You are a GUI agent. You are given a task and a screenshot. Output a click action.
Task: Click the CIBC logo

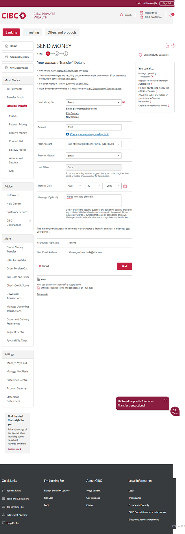[14, 16]
